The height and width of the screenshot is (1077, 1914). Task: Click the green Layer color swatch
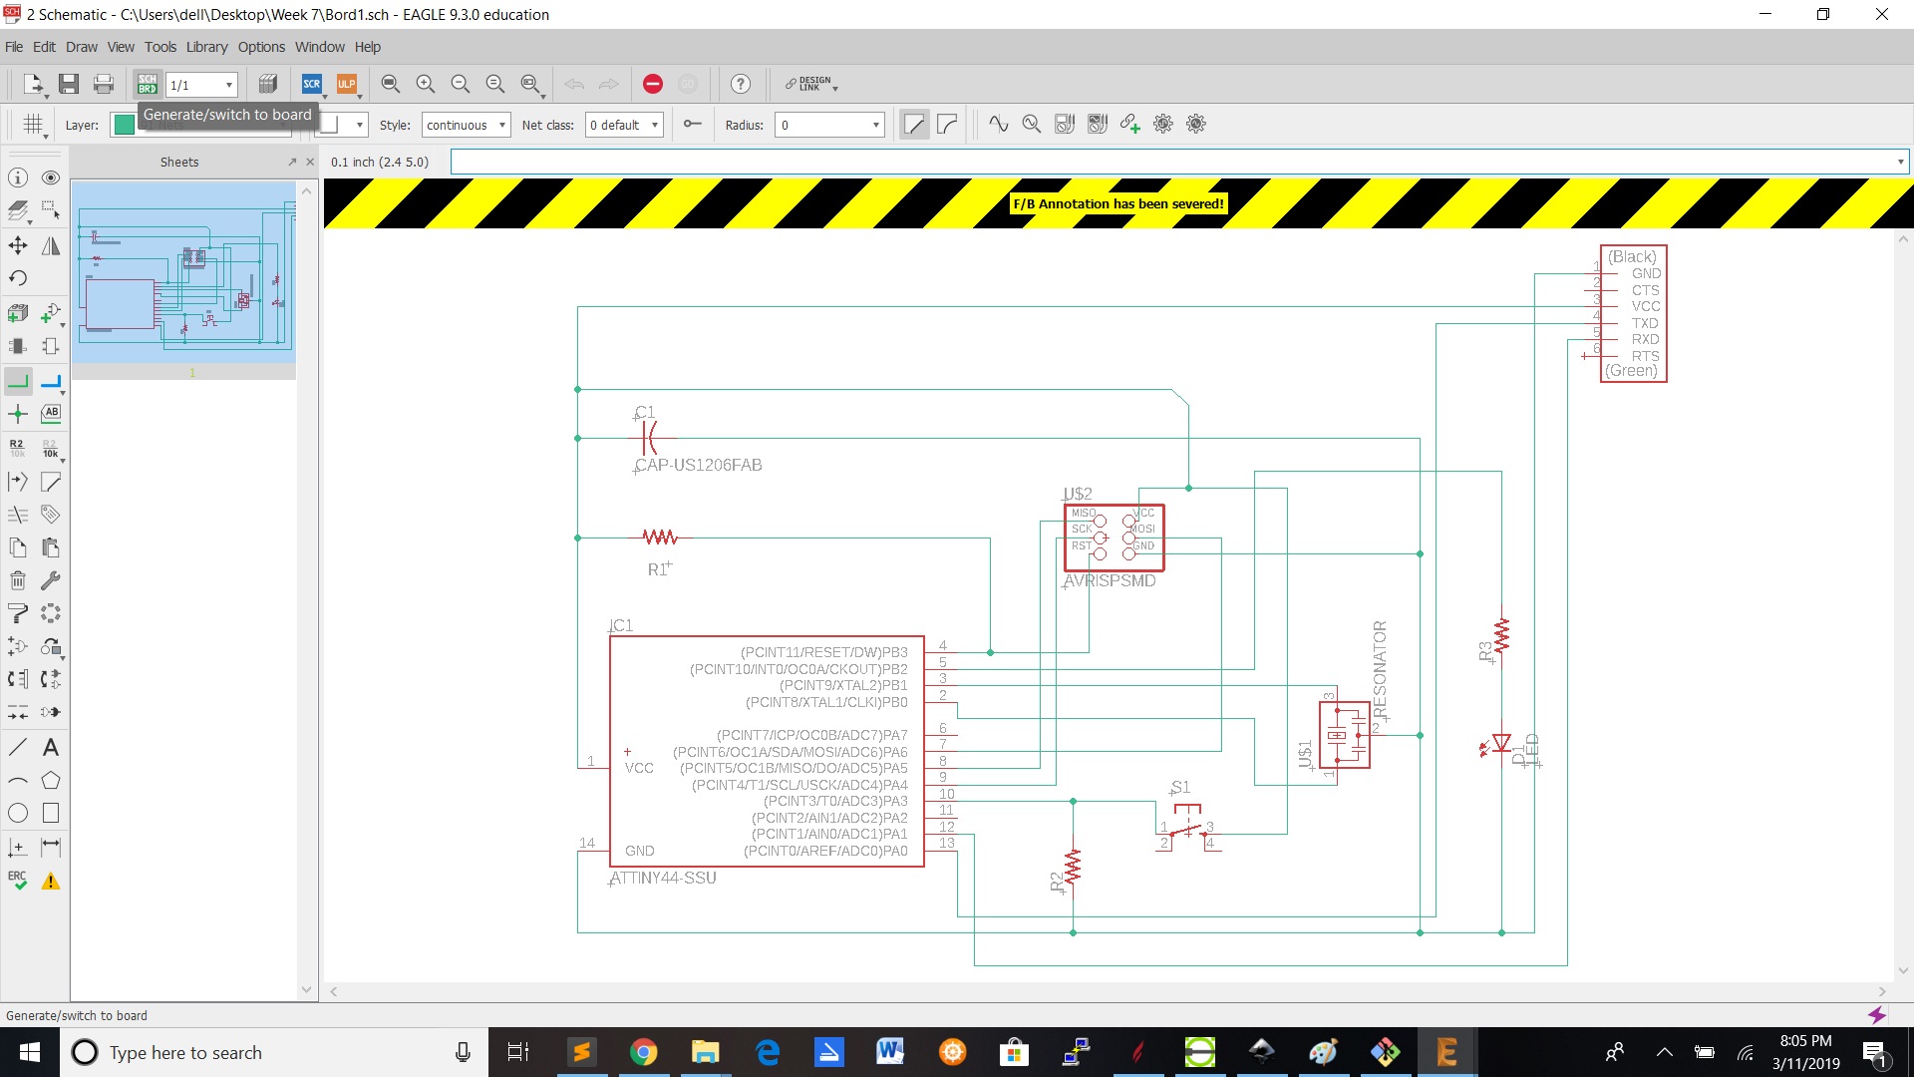124,125
